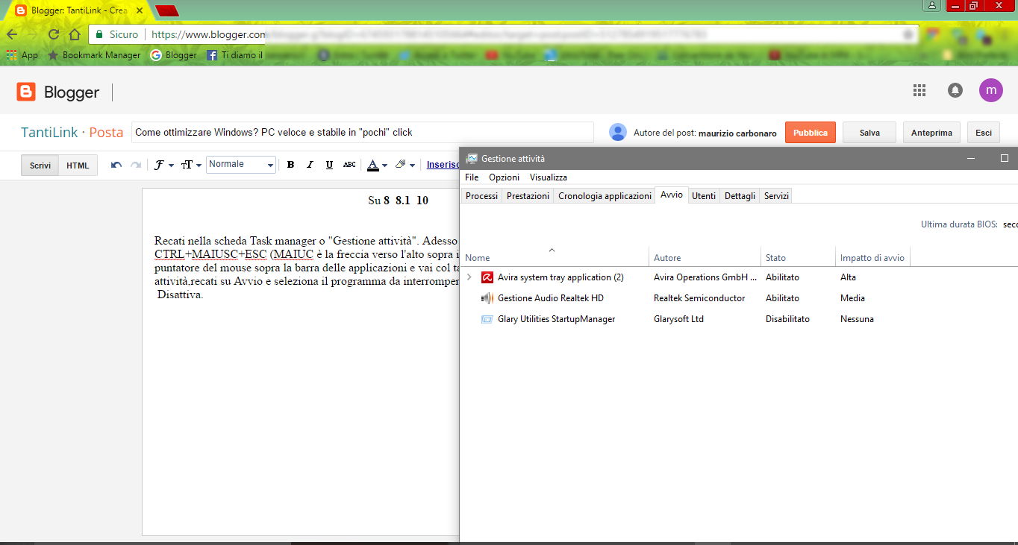Click the Gestione attività title bar icon
The width and height of the screenshot is (1018, 545).
point(472,159)
